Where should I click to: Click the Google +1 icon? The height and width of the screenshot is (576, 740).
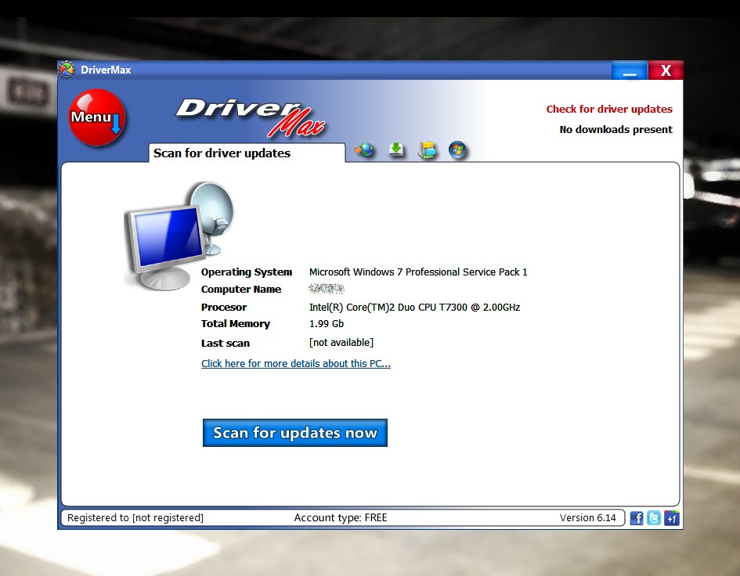[671, 518]
